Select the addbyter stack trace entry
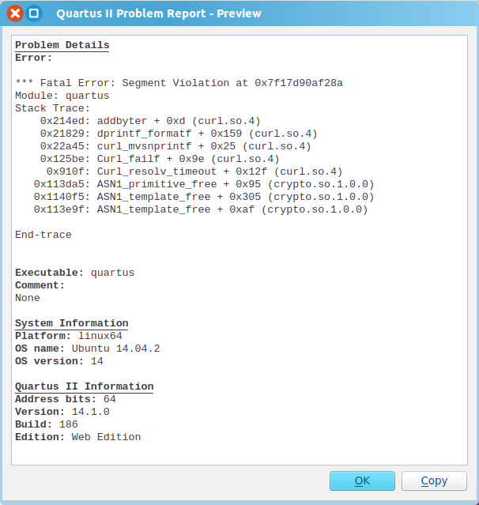Viewport: 479px width, 505px height. click(x=150, y=121)
